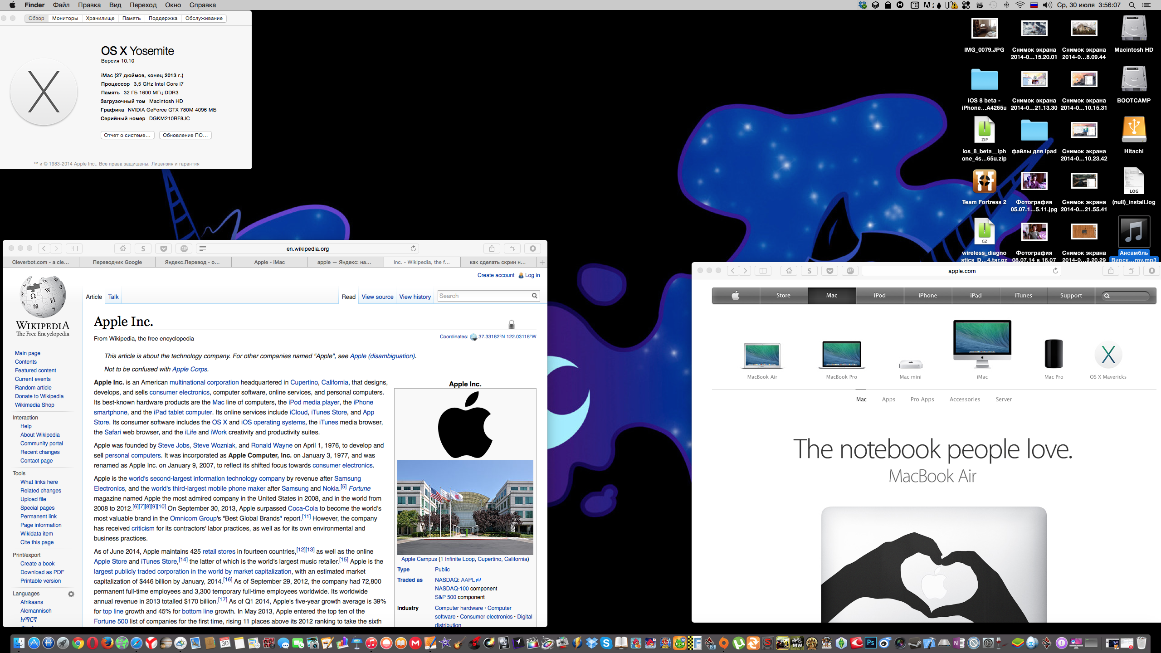Switch to the Мониторы tab

(x=65, y=18)
